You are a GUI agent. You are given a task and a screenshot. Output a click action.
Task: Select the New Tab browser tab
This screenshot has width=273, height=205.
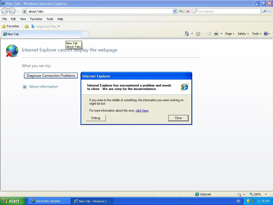pos(41,34)
